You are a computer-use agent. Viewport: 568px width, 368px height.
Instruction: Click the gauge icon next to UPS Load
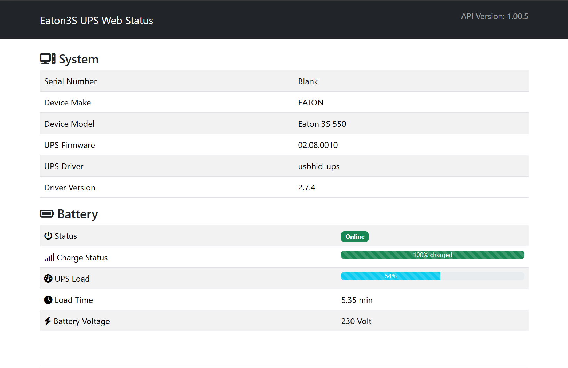(x=48, y=279)
